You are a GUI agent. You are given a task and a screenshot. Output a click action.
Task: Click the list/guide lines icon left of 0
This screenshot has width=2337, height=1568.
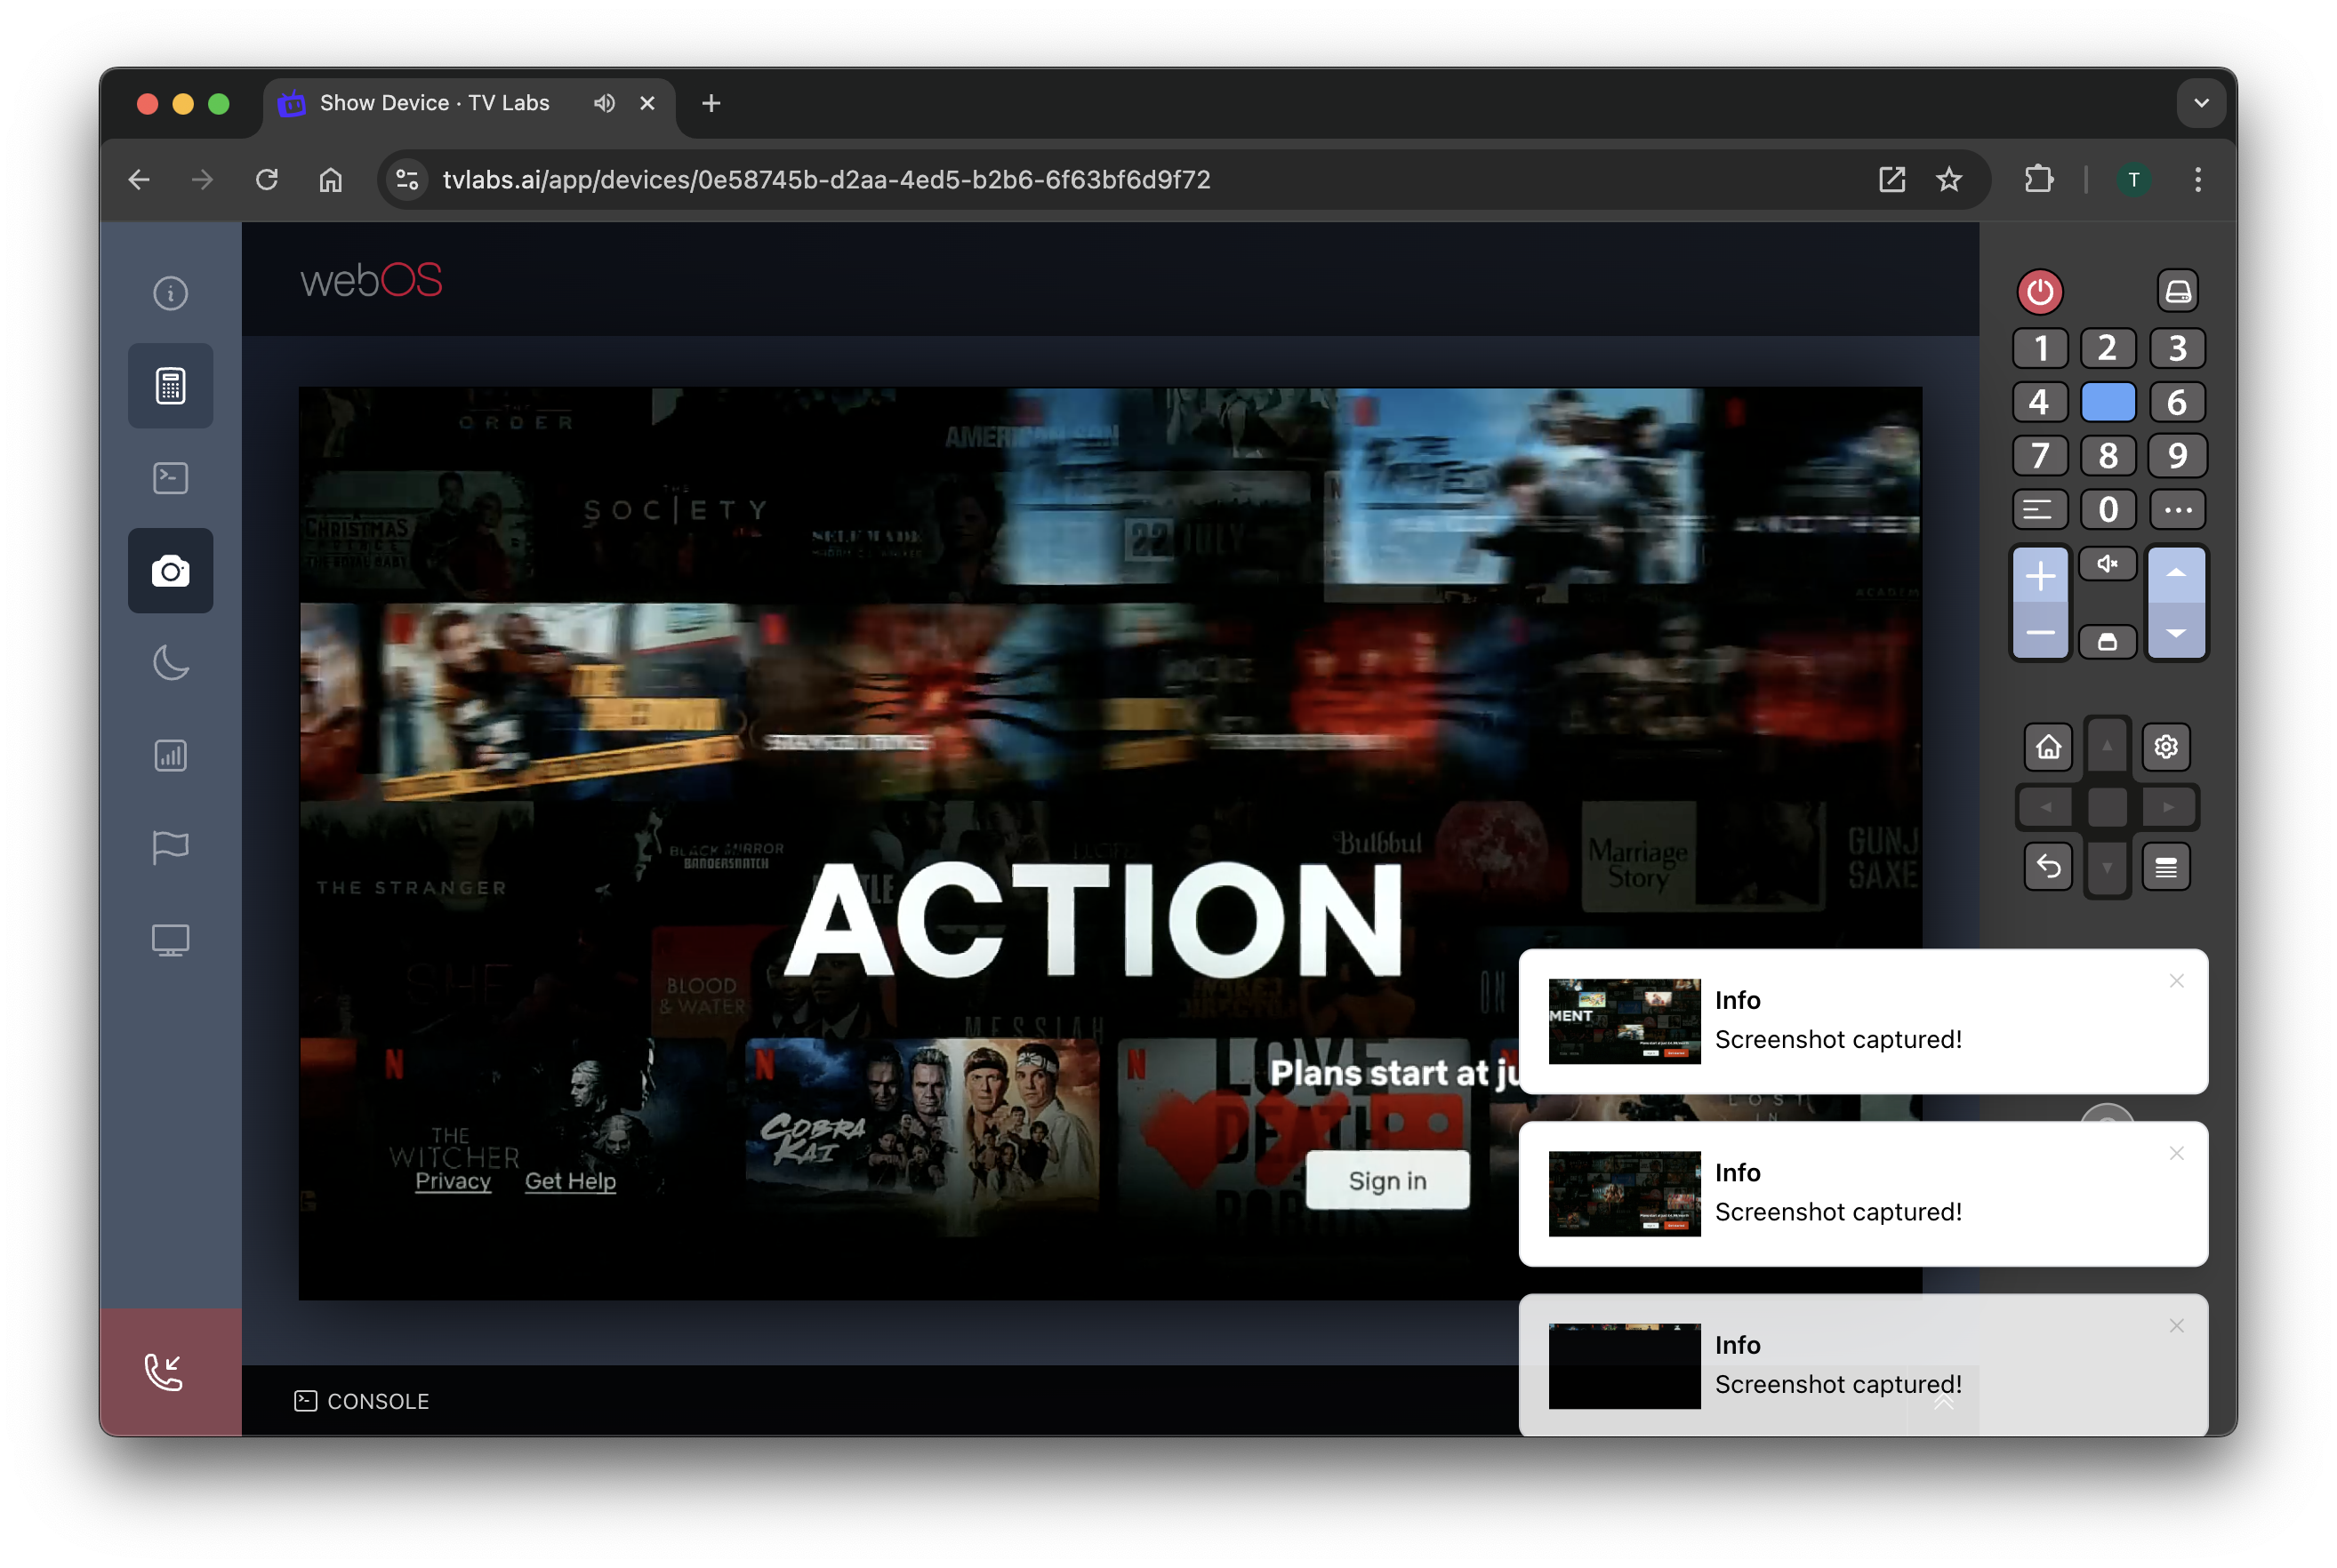tap(2040, 510)
